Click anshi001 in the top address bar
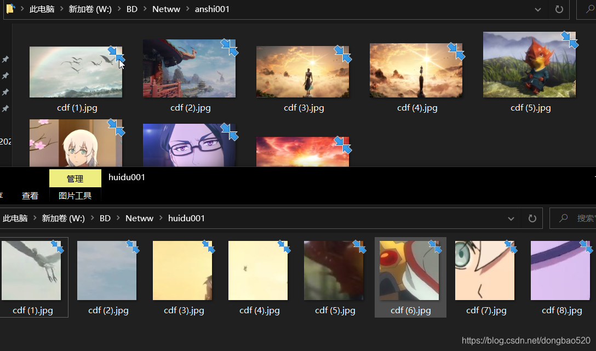596x351 pixels. (212, 9)
